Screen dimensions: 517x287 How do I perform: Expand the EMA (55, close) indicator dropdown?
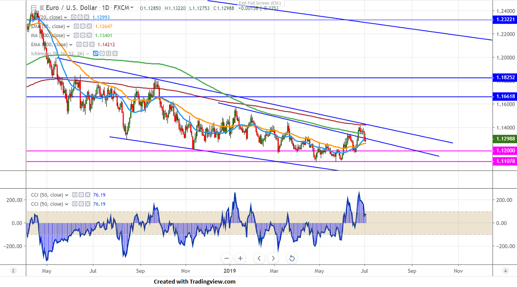coord(68,27)
